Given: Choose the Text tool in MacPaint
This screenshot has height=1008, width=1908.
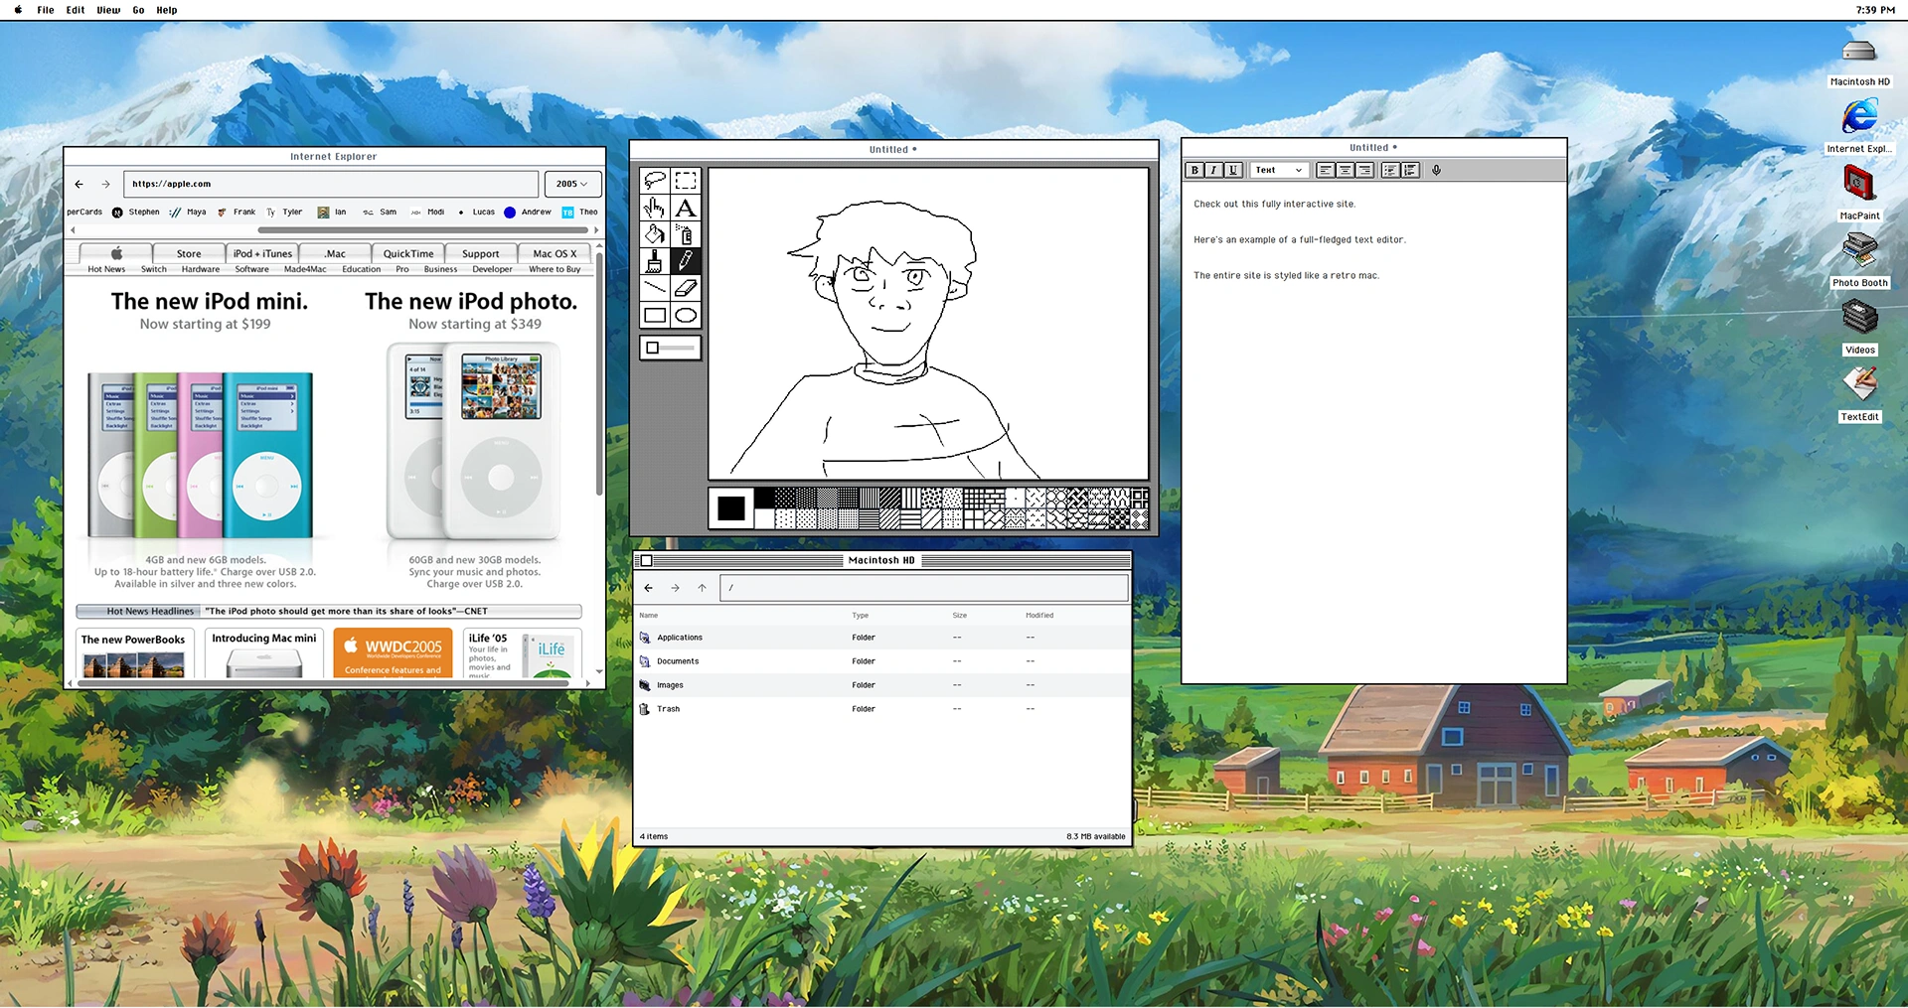Looking at the screenshot, I should tap(686, 208).
